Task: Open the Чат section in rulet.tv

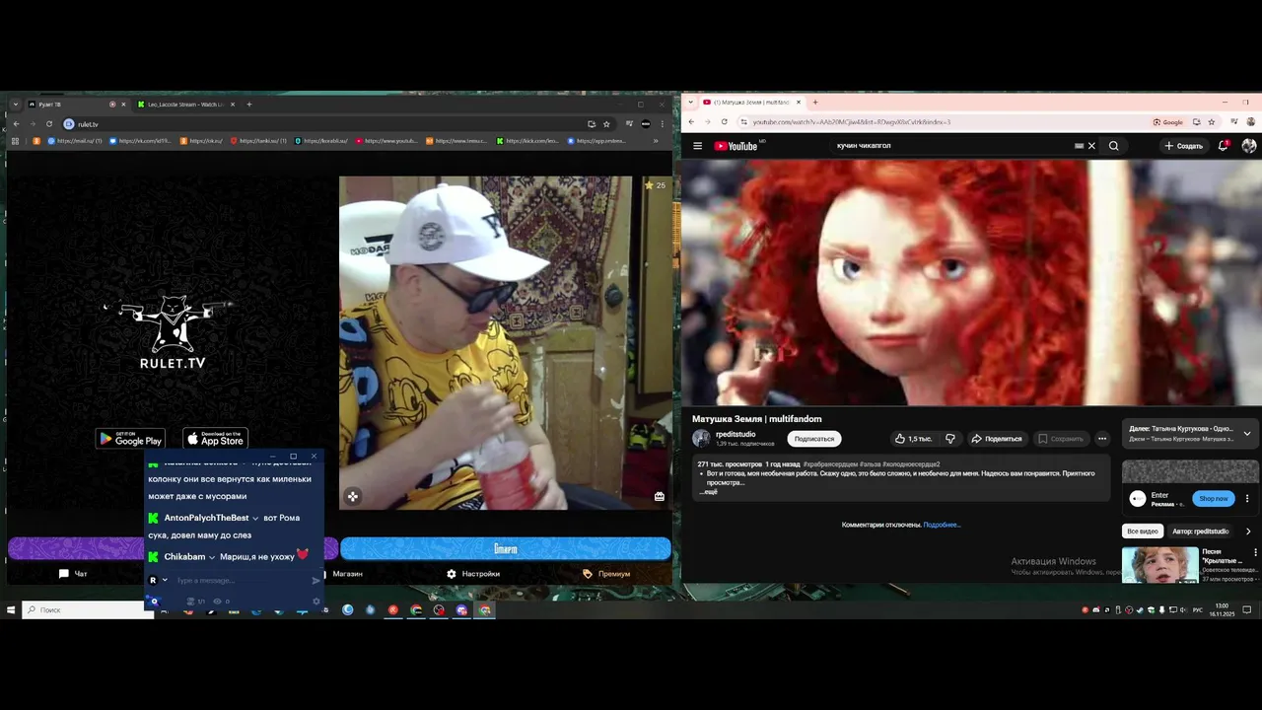Action: click(74, 574)
